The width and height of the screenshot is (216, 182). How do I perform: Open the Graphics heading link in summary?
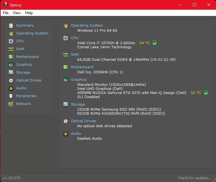(79, 80)
